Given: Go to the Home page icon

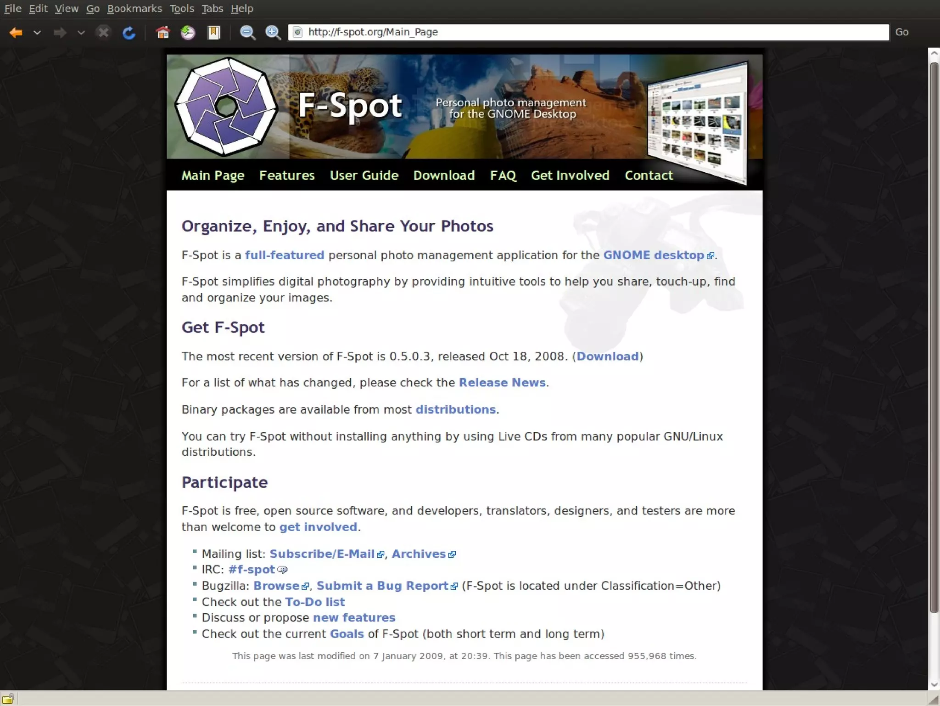Looking at the screenshot, I should click(162, 33).
